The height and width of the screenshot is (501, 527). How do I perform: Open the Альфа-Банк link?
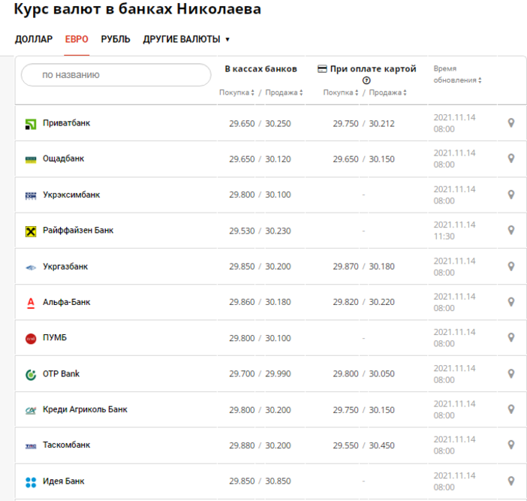click(66, 302)
